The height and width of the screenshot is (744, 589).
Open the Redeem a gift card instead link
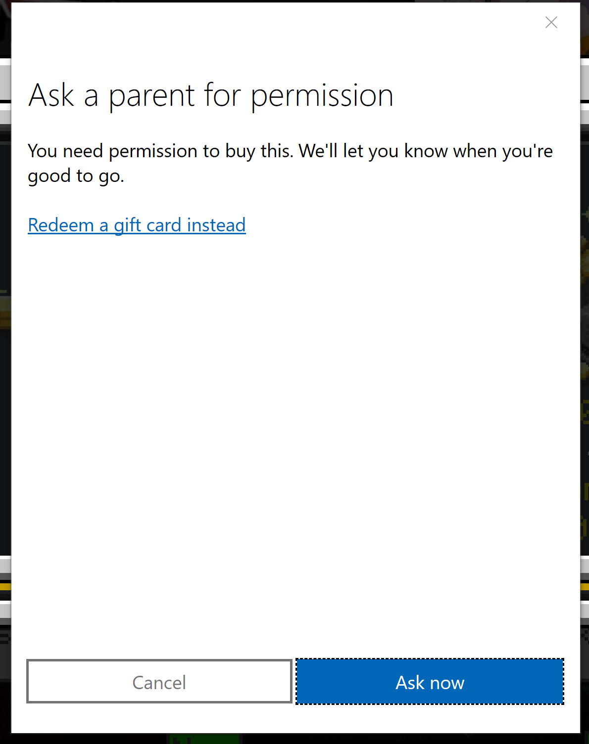tap(137, 225)
